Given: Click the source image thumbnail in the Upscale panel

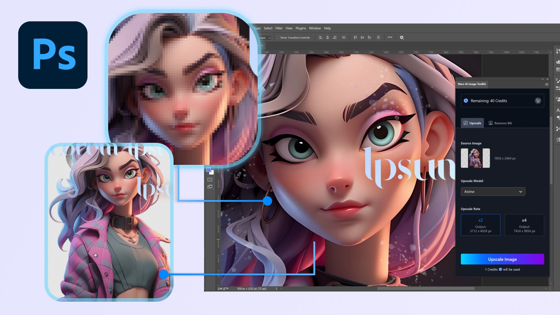Looking at the screenshot, I should (x=476, y=158).
